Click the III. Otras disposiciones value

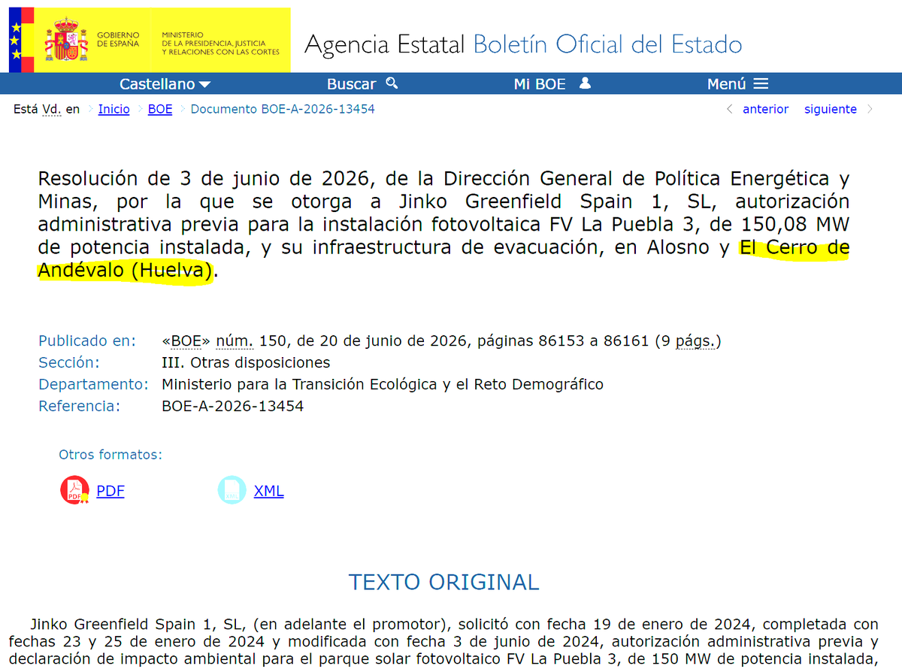247,363
